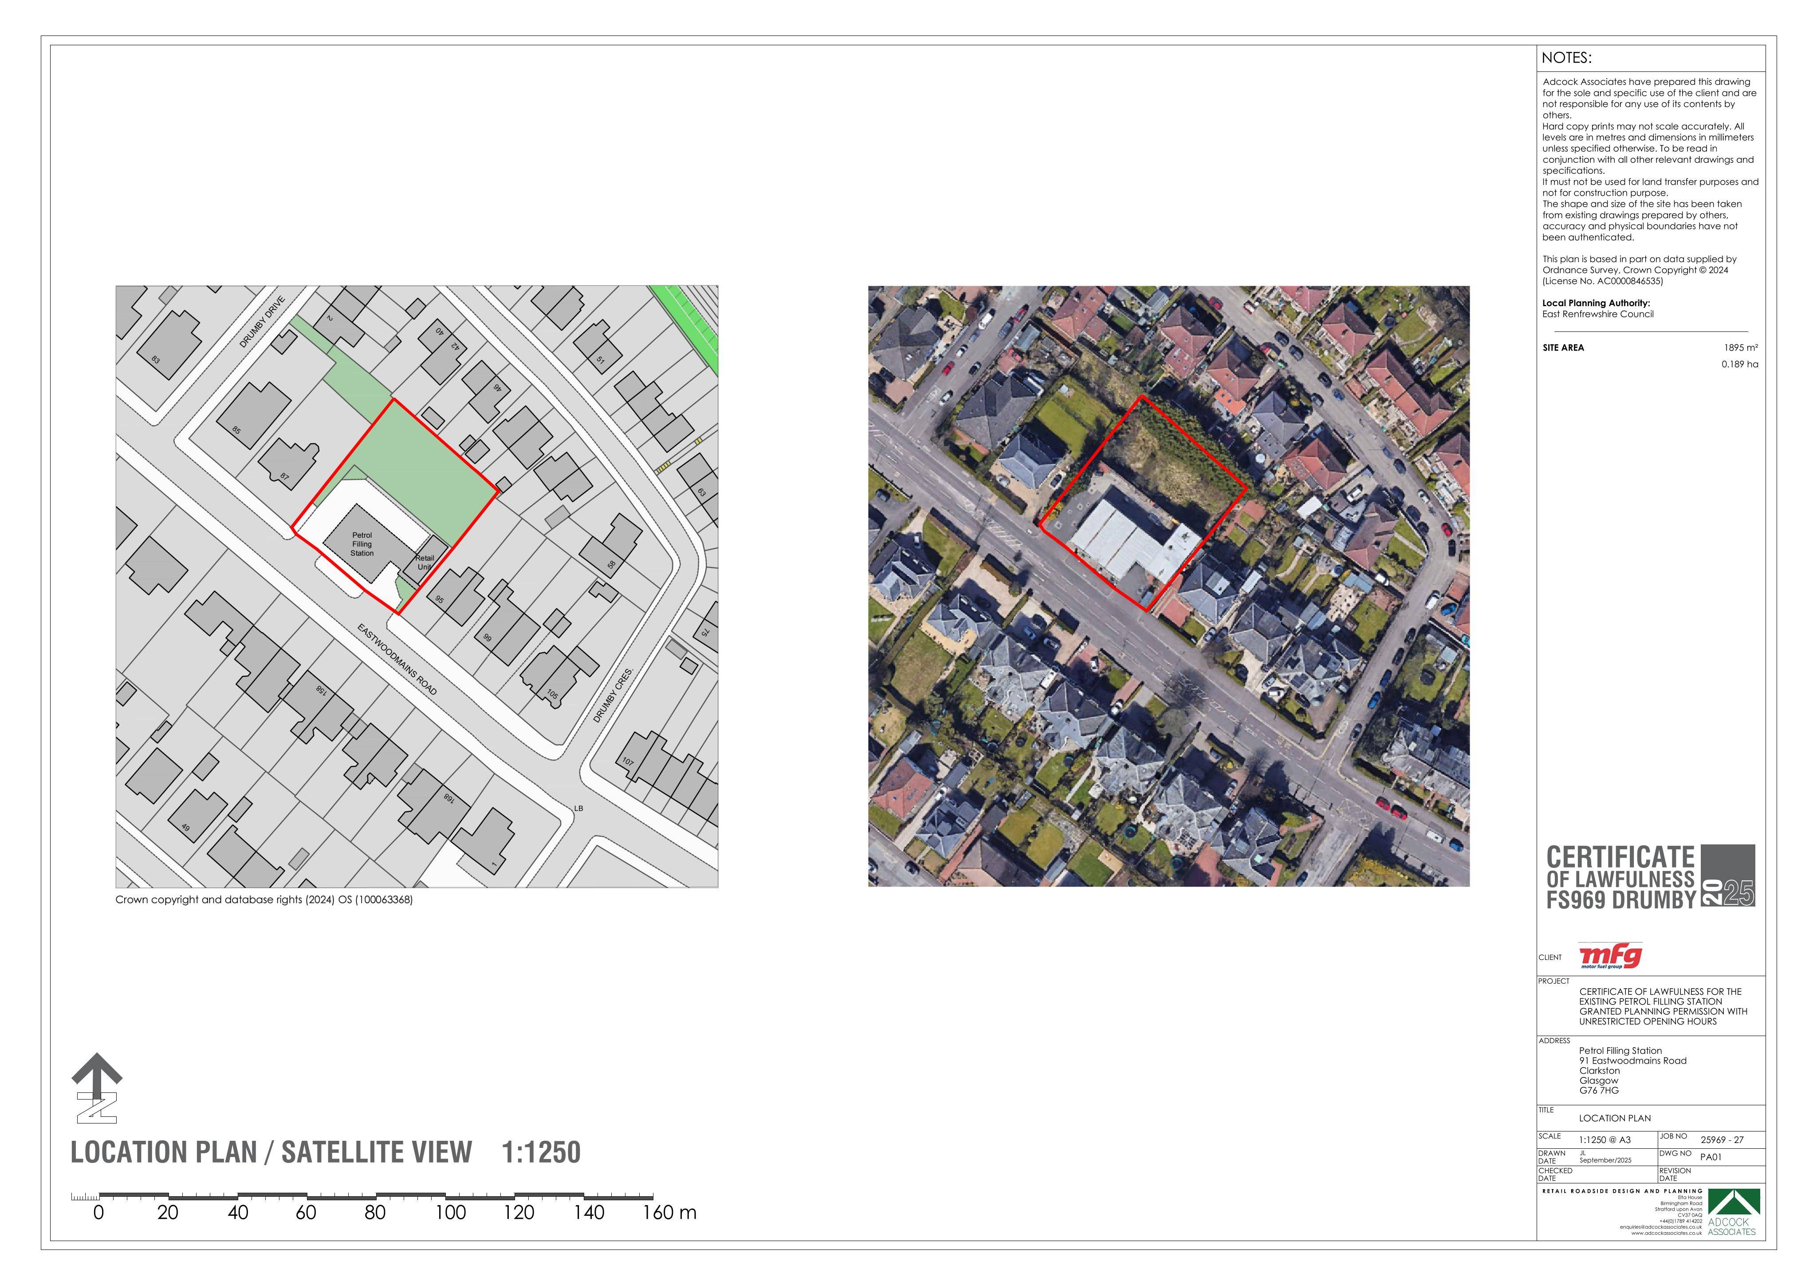1817x1285 pixels.
Task: Click 'CERTIFICATE OF LAWFULNESS' title block heading
Action: point(1620,868)
